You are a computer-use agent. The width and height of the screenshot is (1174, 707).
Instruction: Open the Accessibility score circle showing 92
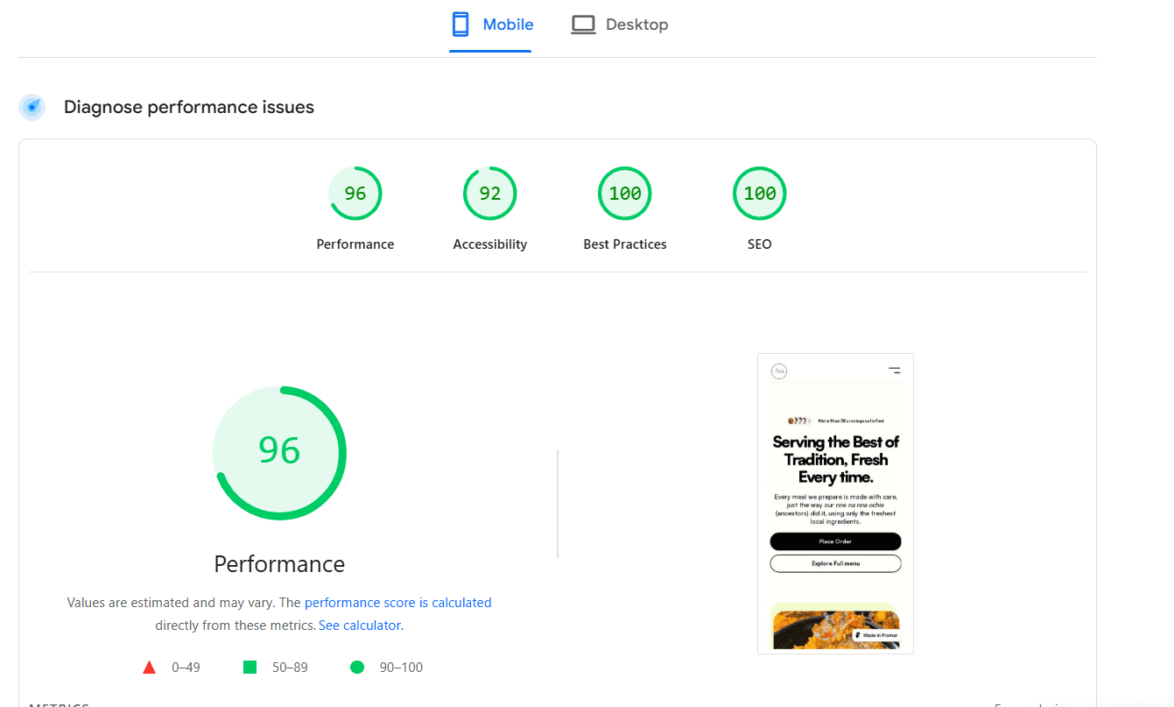(x=489, y=193)
